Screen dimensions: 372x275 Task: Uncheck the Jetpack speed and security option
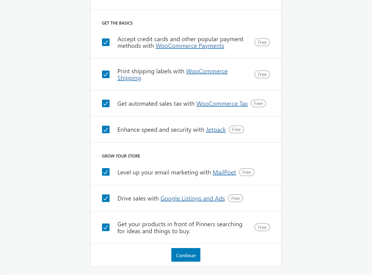[106, 129]
